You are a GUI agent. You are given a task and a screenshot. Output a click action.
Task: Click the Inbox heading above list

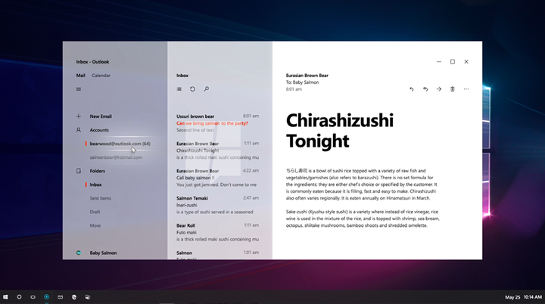182,76
